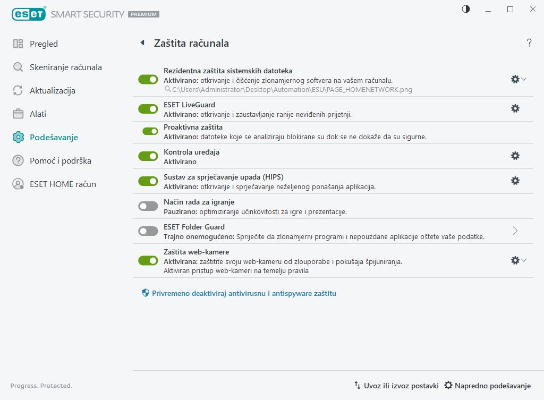Viewport: 544px width, 400px height.
Task: Go to Pregled in sidebar
Action: pyautogui.click(x=44, y=44)
